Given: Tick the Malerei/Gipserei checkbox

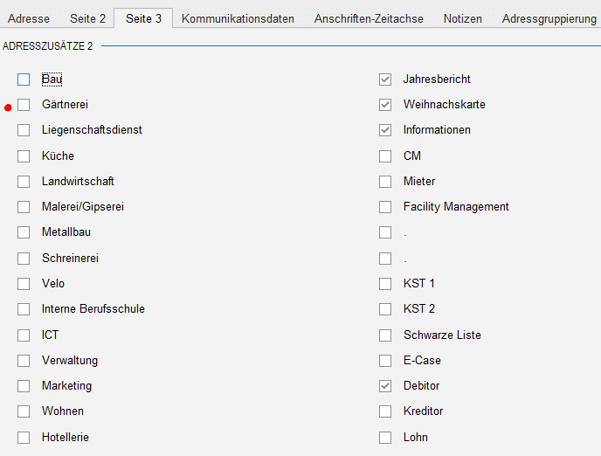Looking at the screenshot, I should [24, 207].
